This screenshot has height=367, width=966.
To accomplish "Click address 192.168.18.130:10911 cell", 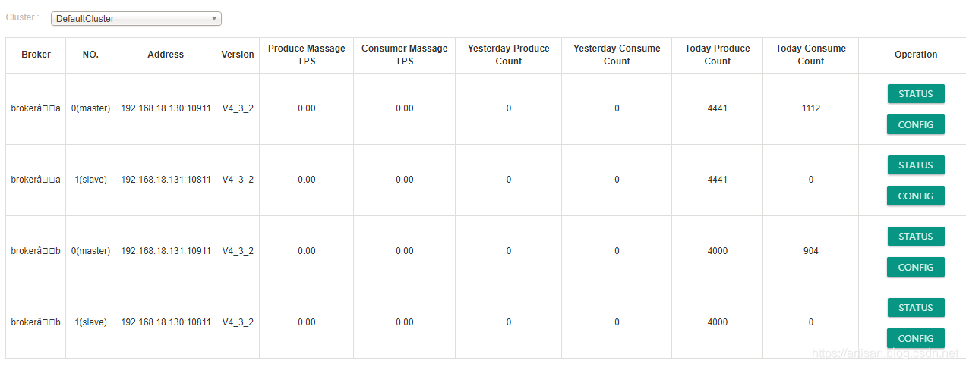I will (166, 108).
